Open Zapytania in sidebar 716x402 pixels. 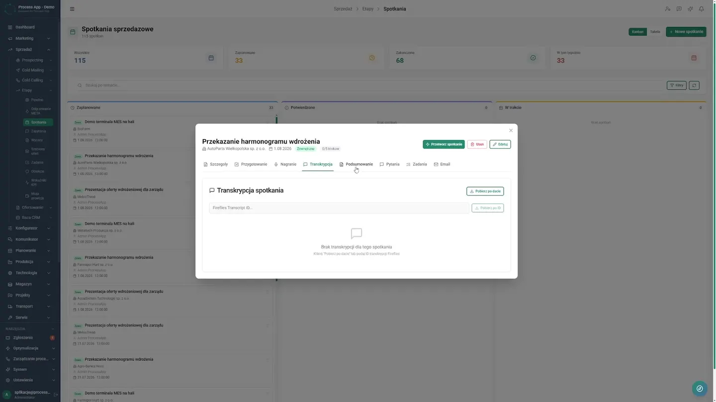coord(38,131)
